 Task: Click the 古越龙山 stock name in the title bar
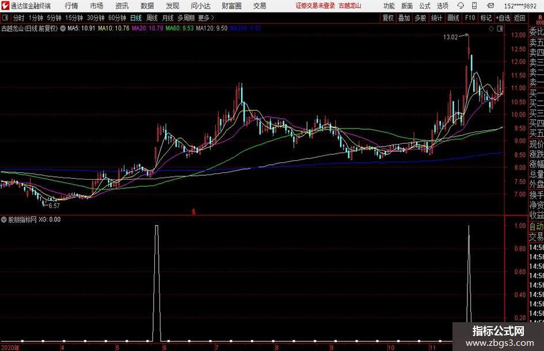pyautogui.click(x=350, y=6)
